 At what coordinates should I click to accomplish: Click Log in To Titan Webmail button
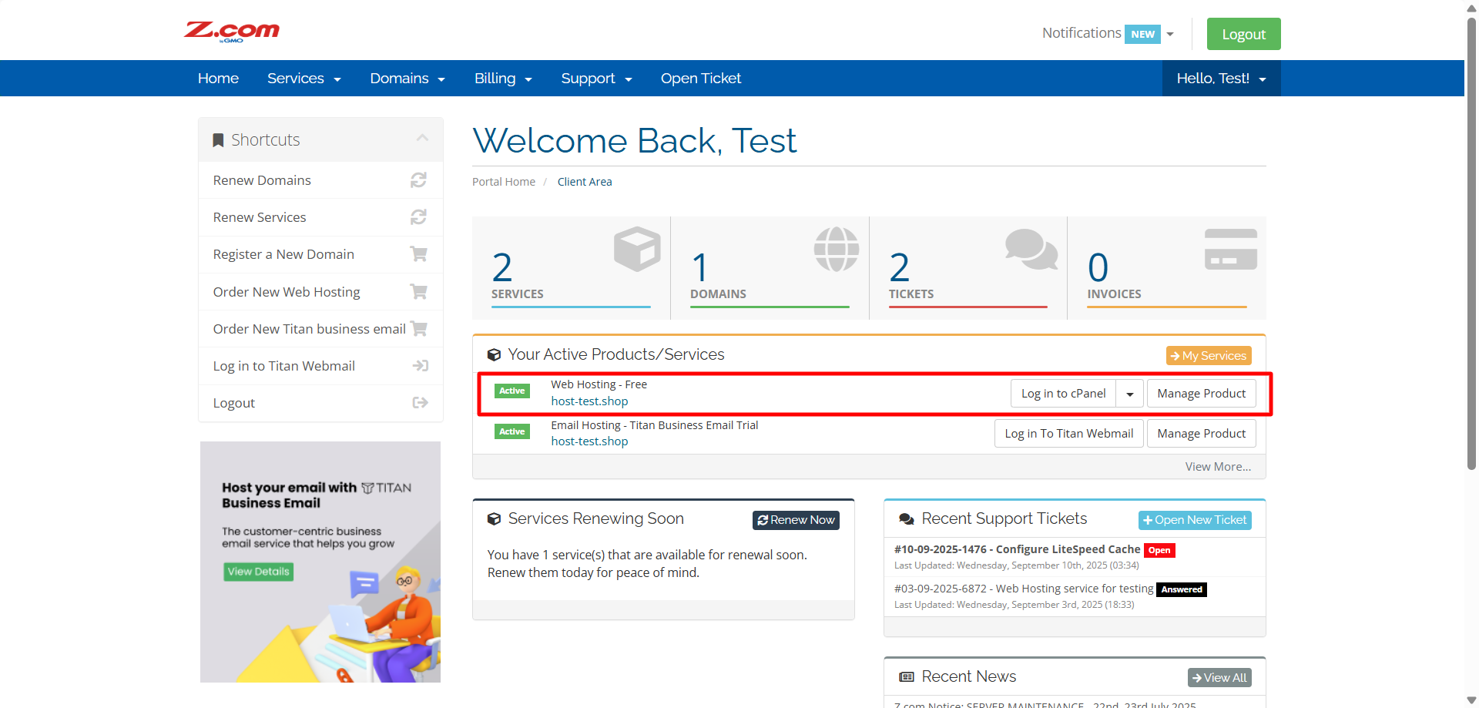(x=1068, y=434)
